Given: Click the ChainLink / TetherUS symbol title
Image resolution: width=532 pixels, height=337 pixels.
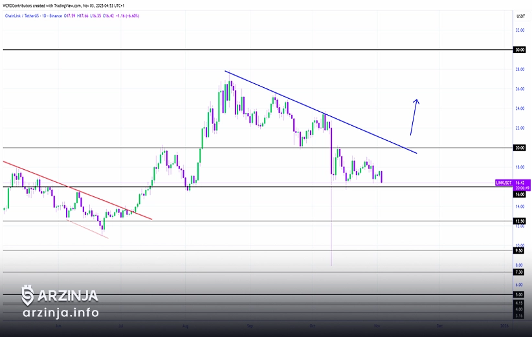Looking at the screenshot, I should click(19, 17).
